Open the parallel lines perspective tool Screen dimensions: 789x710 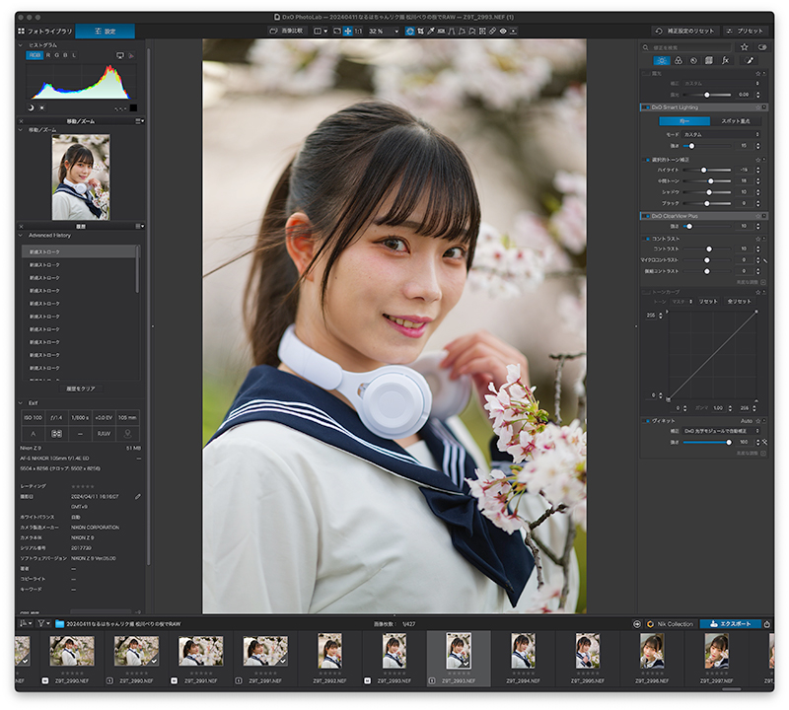point(452,31)
